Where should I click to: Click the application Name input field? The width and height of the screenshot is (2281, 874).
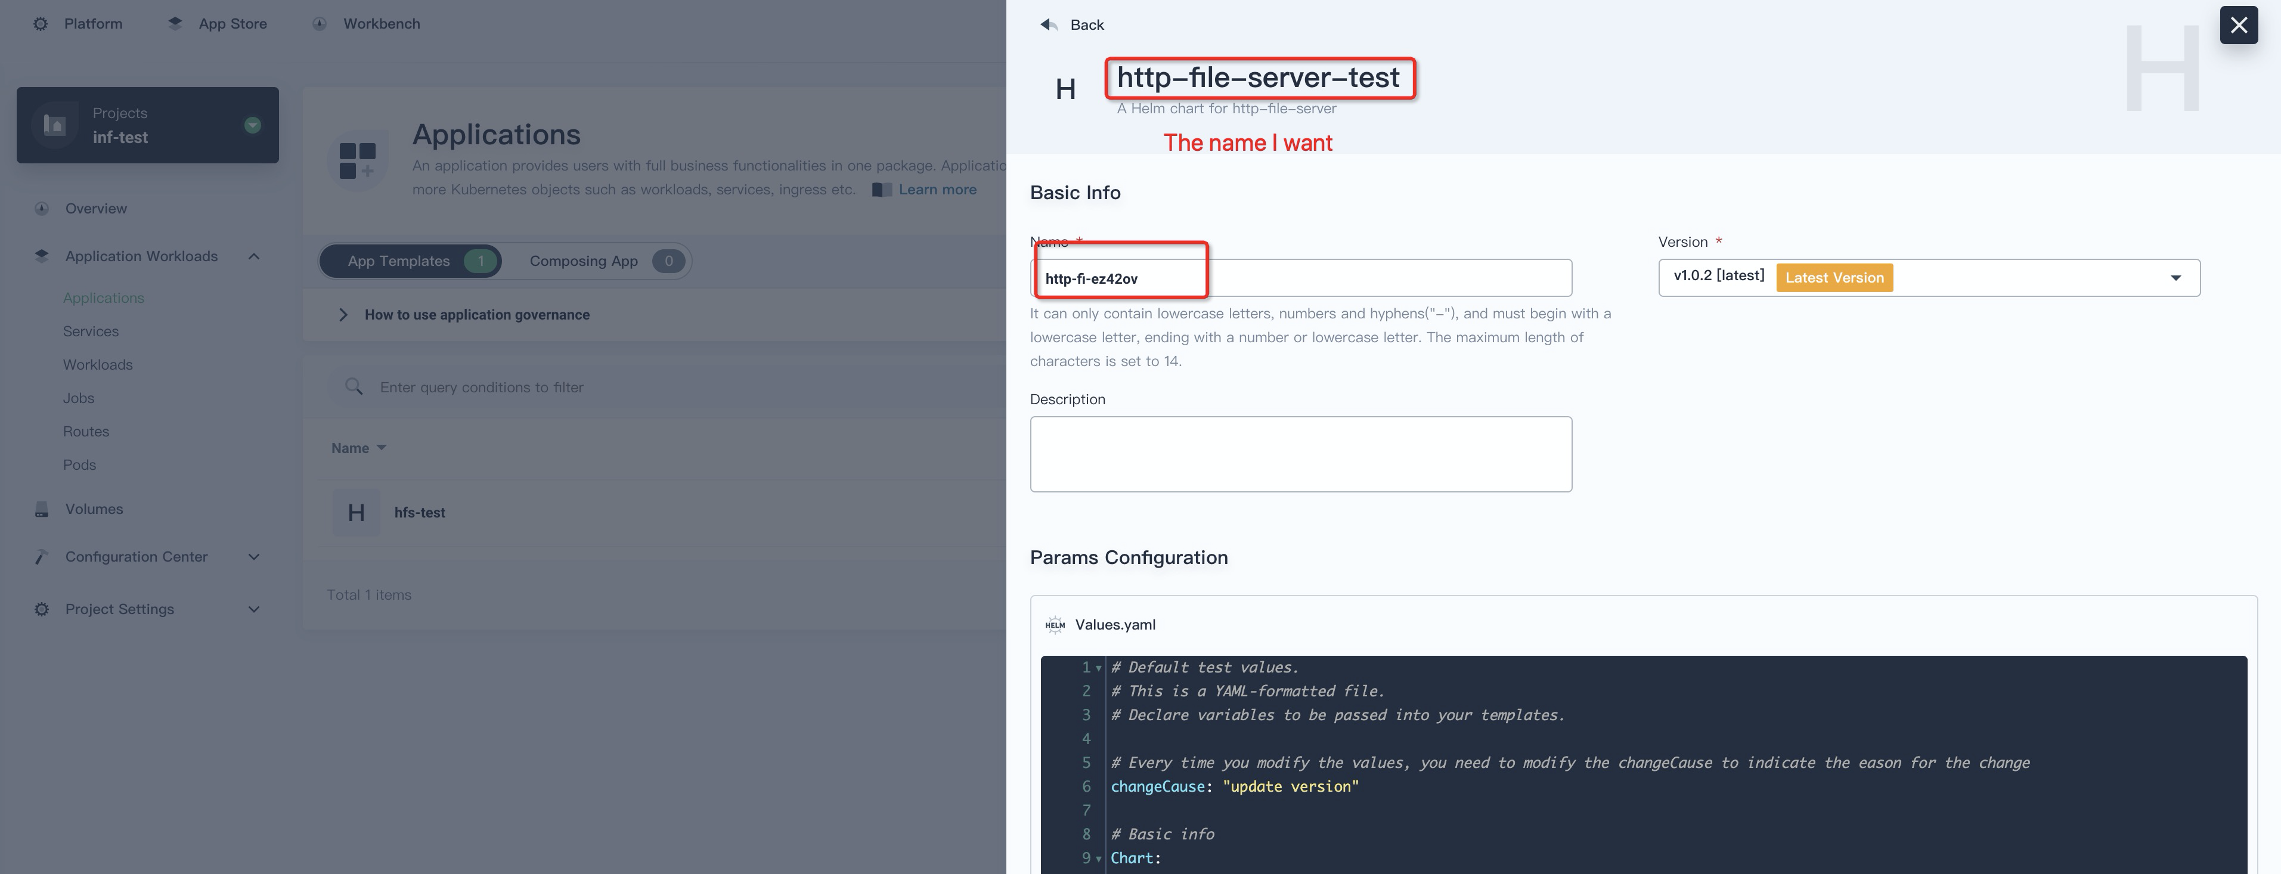1301,278
